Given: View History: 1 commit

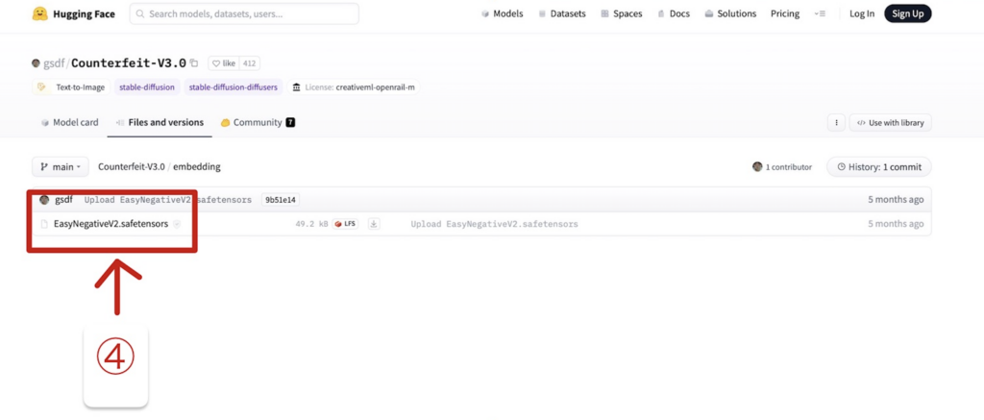Looking at the screenshot, I should click(879, 167).
